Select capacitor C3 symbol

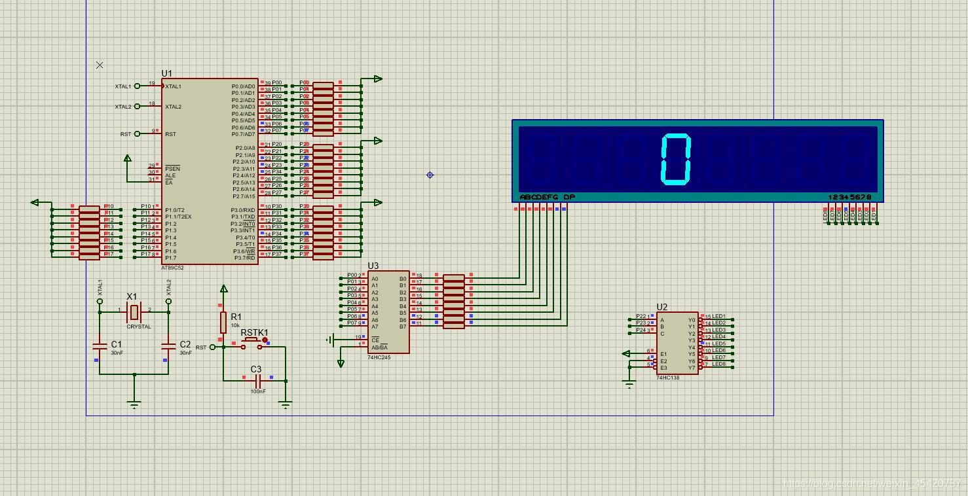click(257, 380)
